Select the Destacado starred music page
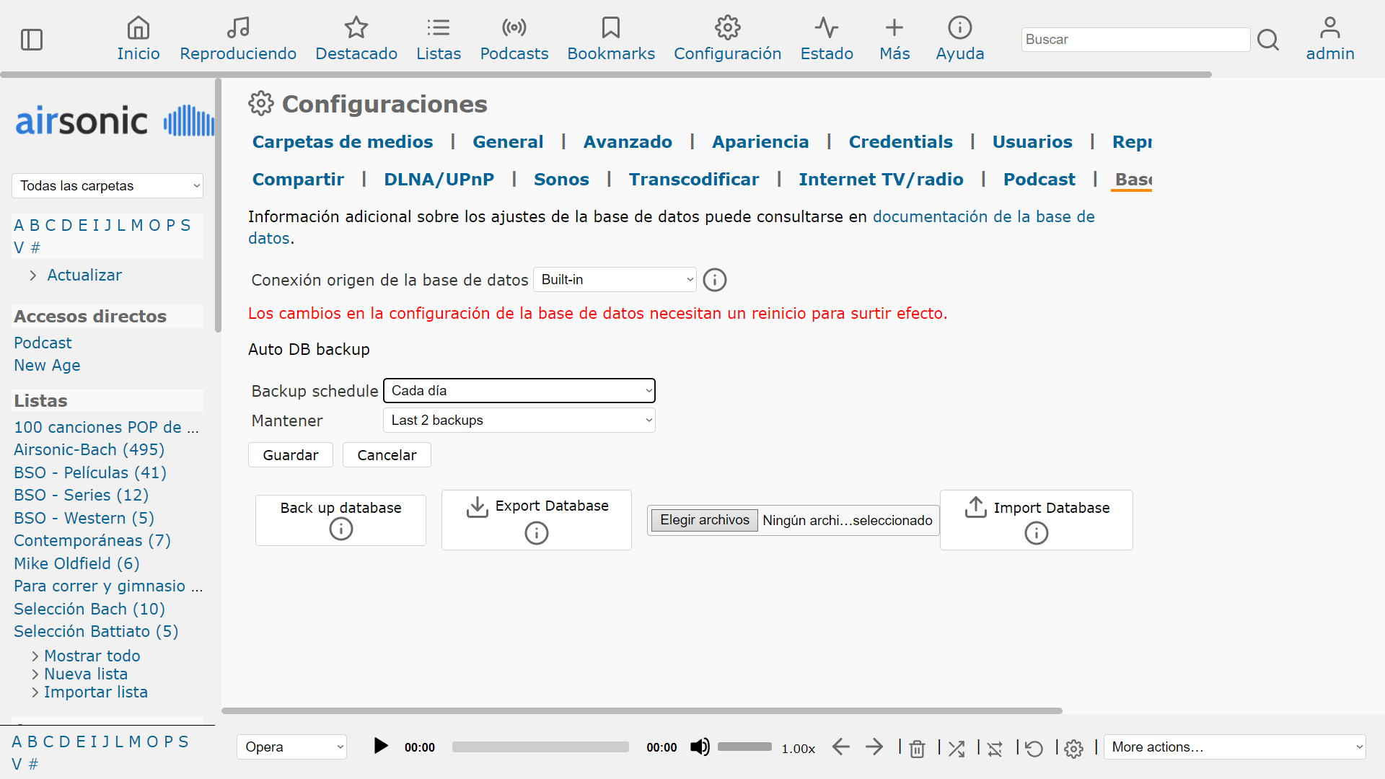Image resolution: width=1385 pixels, height=779 pixels. (x=356, y=38)
